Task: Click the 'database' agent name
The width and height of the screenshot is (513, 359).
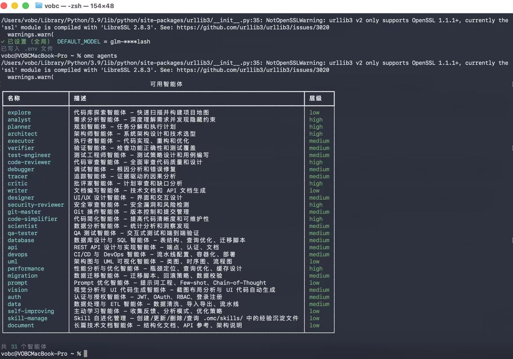Action: tap(21, 240)
